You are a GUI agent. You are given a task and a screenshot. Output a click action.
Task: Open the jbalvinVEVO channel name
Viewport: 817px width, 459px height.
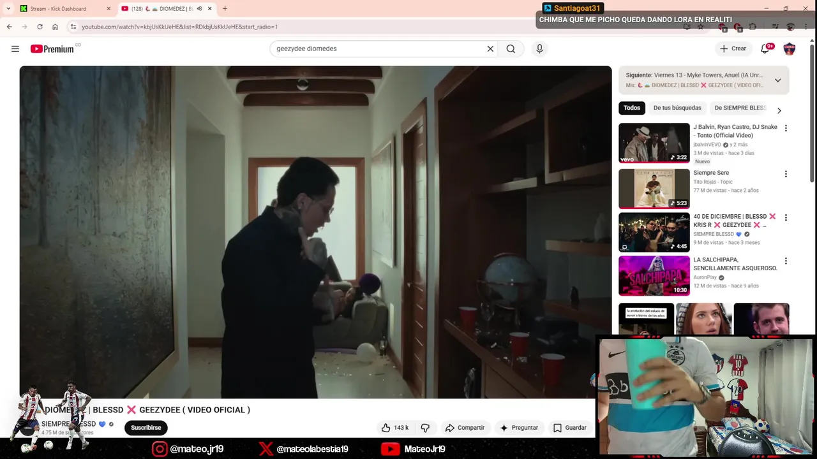tap(707, 145)
